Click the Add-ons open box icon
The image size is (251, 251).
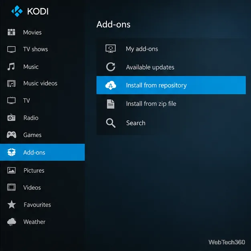[x=12, y=152]
